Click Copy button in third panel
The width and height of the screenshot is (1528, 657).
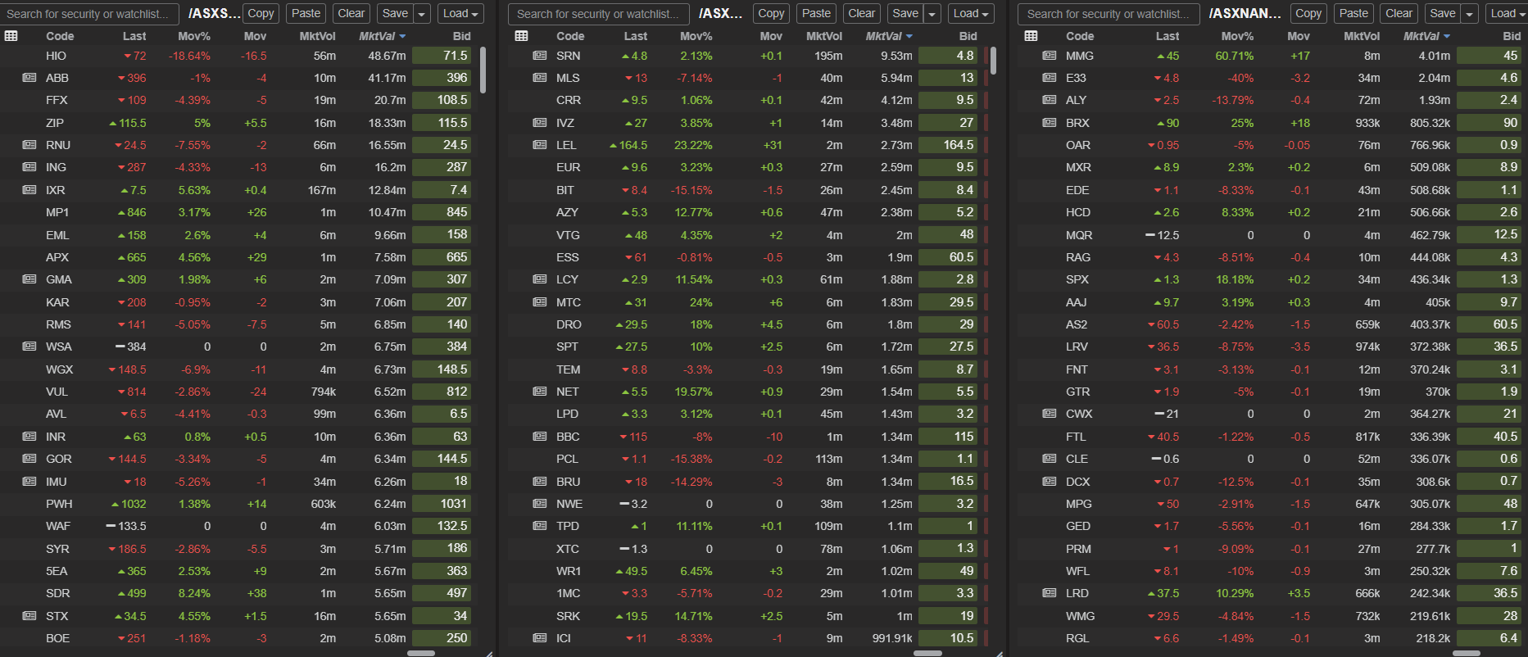coord(1308,14)
